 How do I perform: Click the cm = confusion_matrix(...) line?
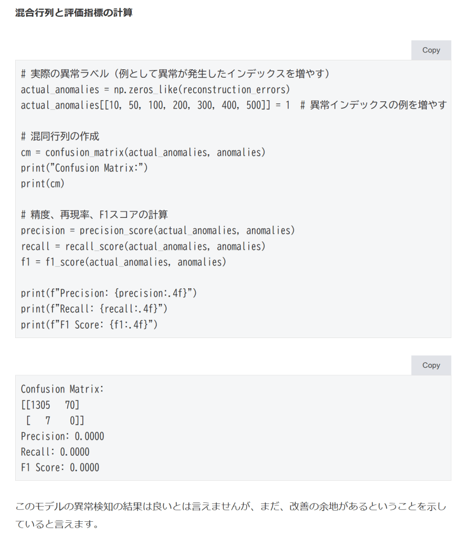tap(143, 152)
